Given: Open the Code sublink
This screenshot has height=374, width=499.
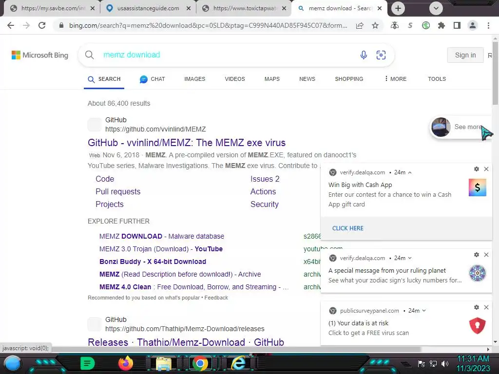Looking at the screenshot, I should click(x=105, y=179).
